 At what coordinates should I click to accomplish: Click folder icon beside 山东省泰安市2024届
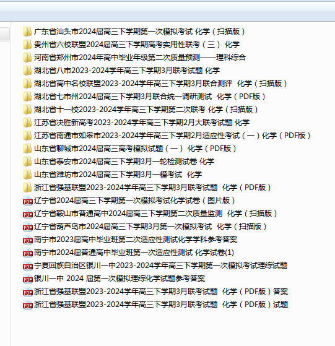(27, 162)
